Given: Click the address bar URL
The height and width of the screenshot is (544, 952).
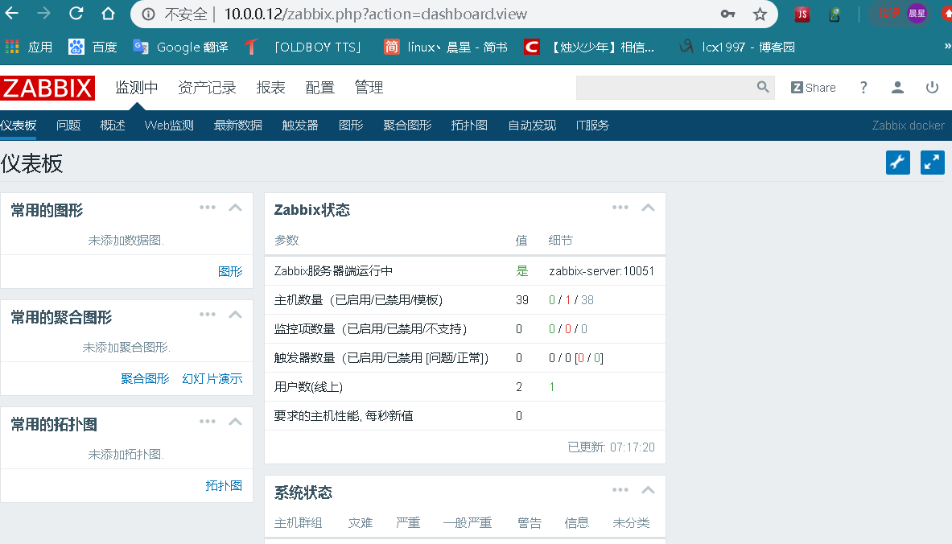Looking at the screenshot, I should tap(375, 14).
